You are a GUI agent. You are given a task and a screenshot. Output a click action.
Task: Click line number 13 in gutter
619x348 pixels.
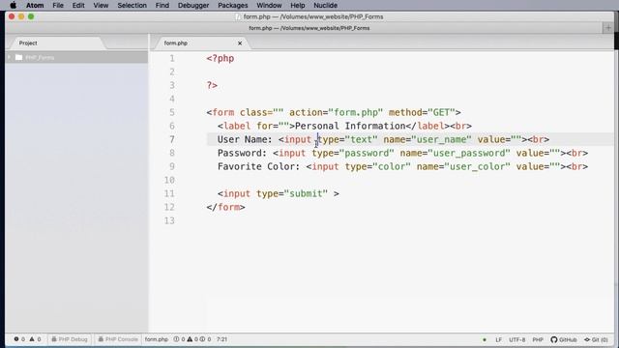coord(169,220)
